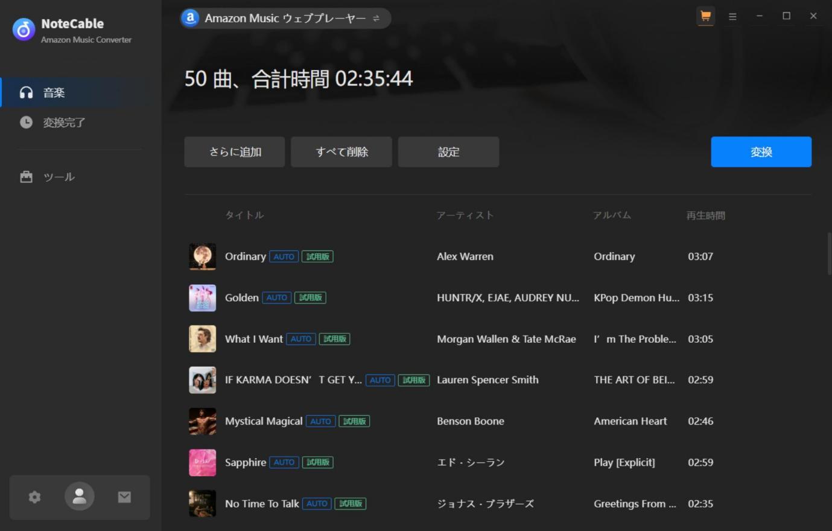832x531 pixels.
Task: Click the AUTO badge on What I Want
Action: point(300,339)
